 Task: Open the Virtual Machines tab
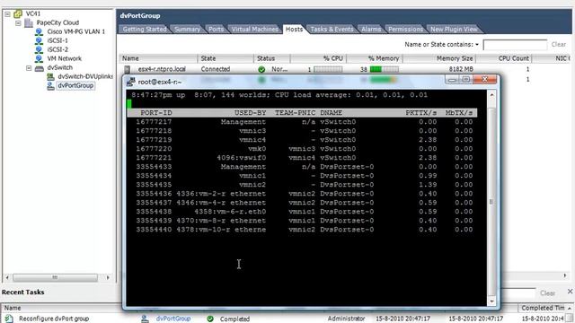click(x=254, y=29)
